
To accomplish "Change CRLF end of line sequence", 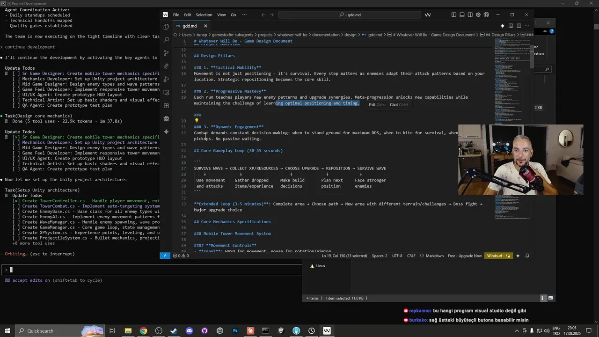I will [x=411, y=256].
